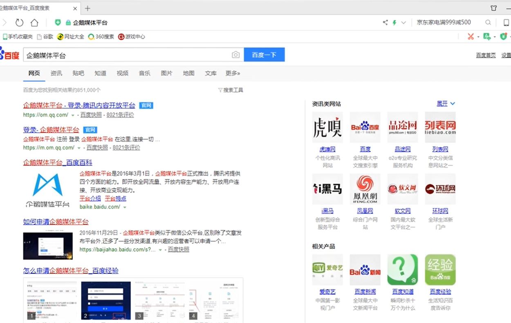Open 凤凰网 site logo
The image size is (511, 323).
[365, 189]
